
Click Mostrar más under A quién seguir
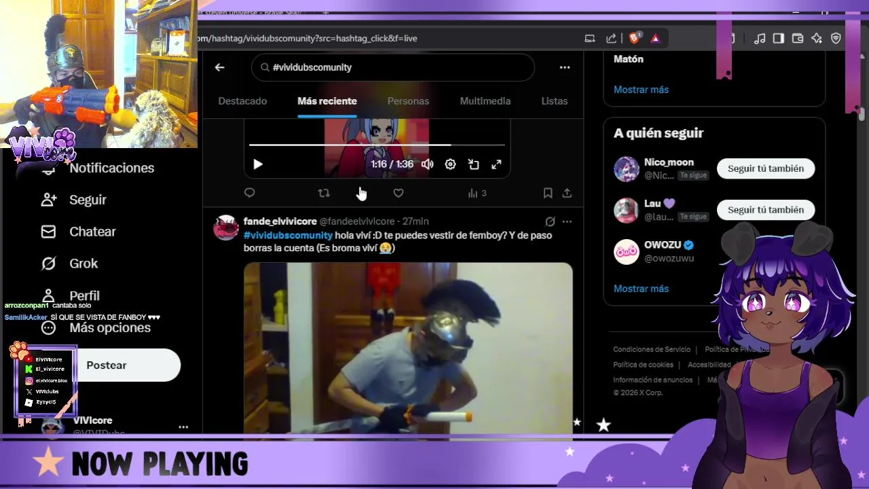click(x=641, y=289)
